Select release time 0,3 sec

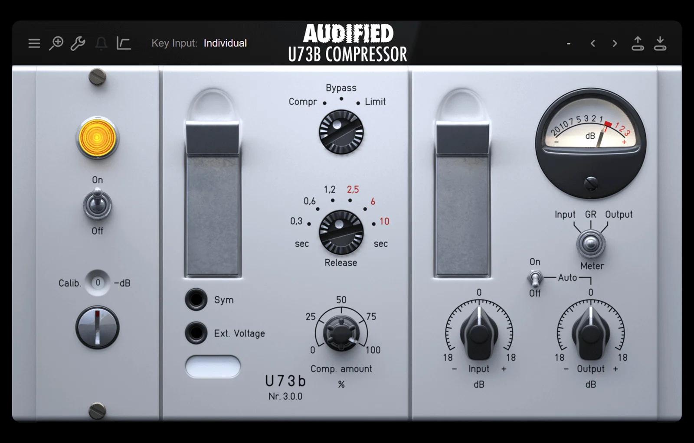296,221
